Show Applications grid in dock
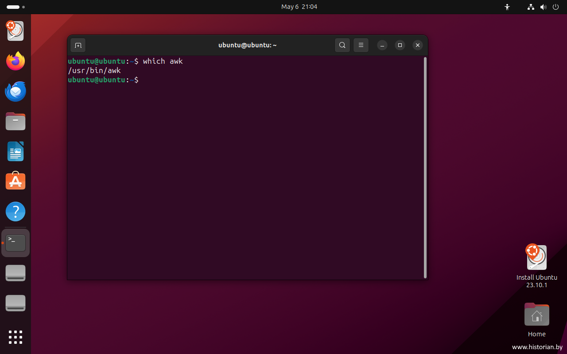567x354 pixels. [16, 337]
